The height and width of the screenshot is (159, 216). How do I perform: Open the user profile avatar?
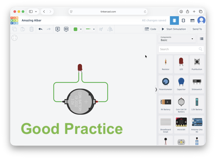coord(201,20)
